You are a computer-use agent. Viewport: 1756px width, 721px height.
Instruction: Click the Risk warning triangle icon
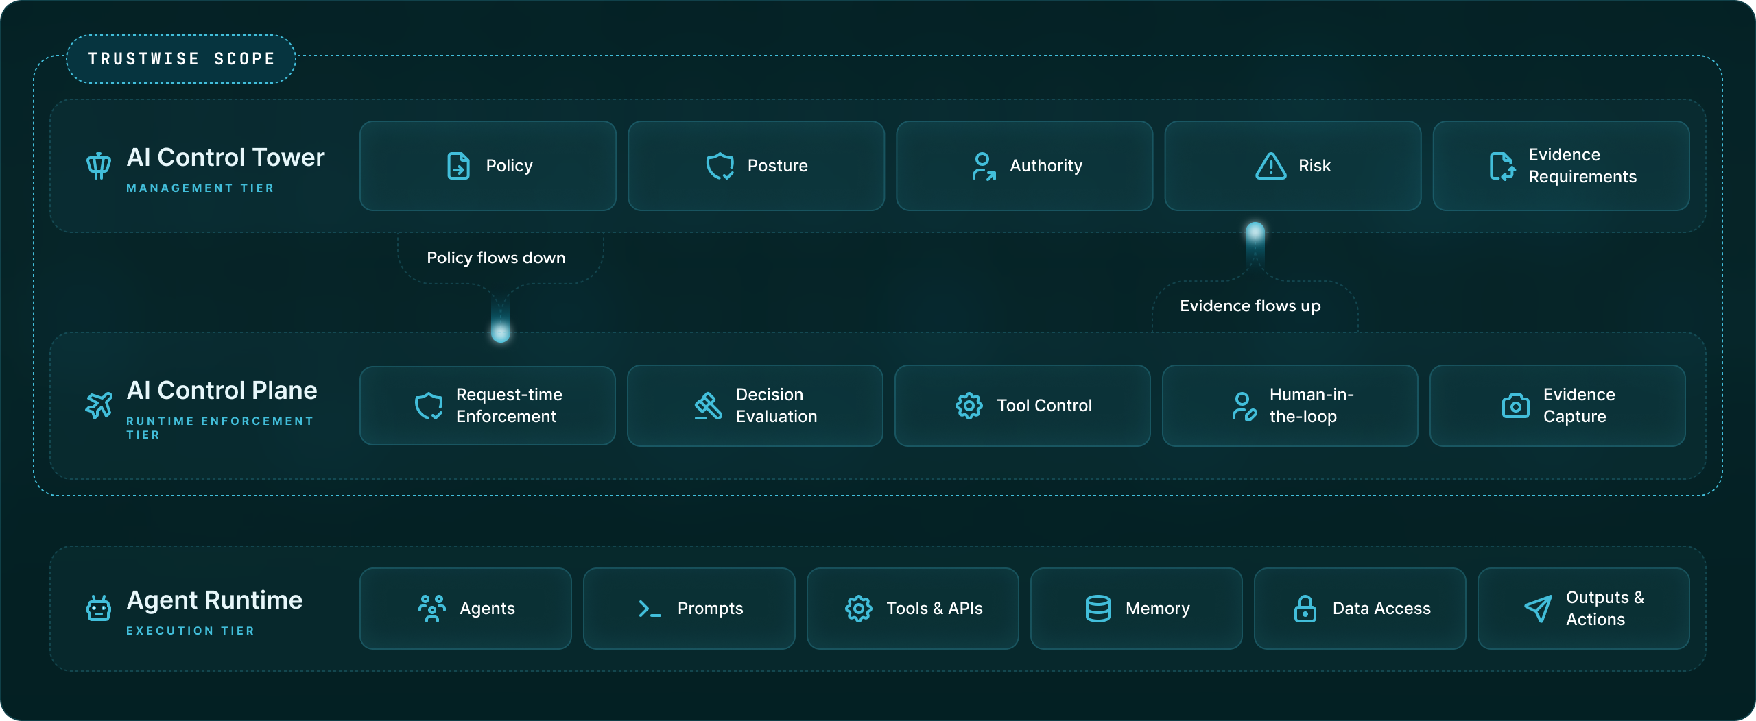pyautogui.click(x=1271, y=166)
